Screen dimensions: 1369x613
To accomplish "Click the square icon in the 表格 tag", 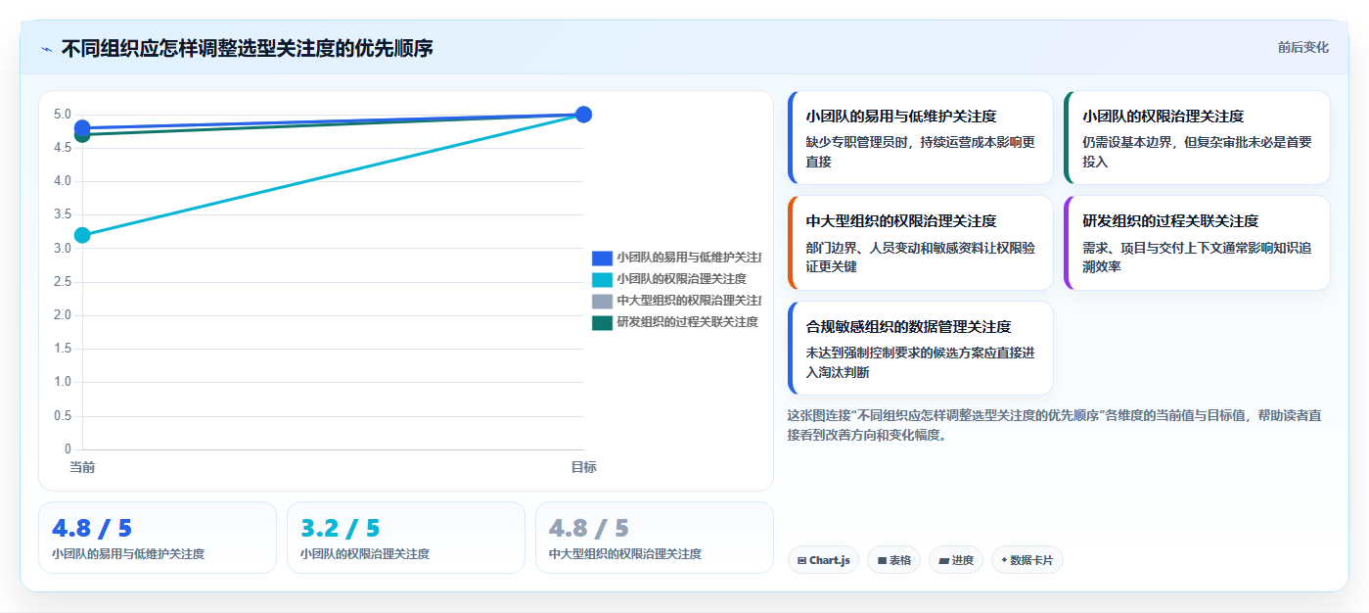I will point(882,561).
